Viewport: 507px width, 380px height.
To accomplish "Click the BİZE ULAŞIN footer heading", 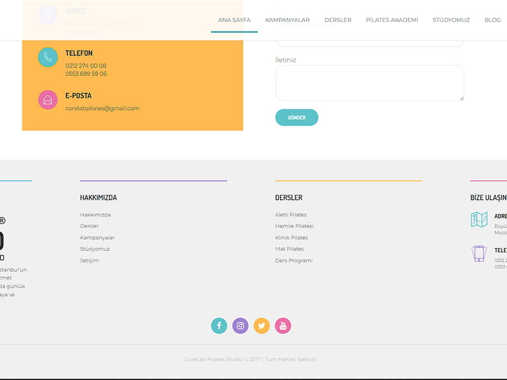I will 488,198.
